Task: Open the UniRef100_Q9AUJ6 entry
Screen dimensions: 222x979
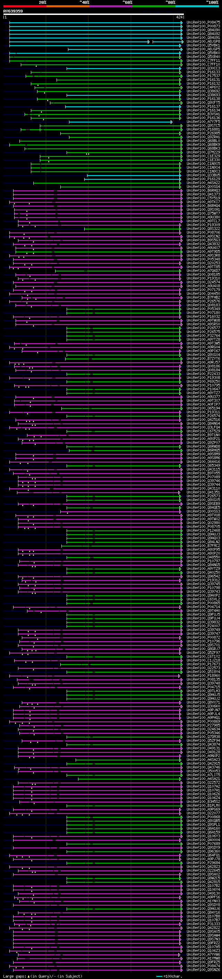Action: (x=203, y=909)
